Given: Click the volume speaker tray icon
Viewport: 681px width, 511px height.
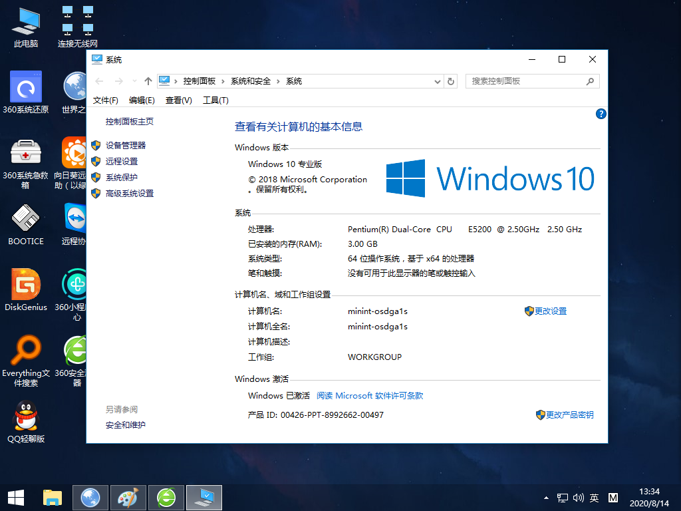Looking at the screenshot, I should tap(578, 498).
